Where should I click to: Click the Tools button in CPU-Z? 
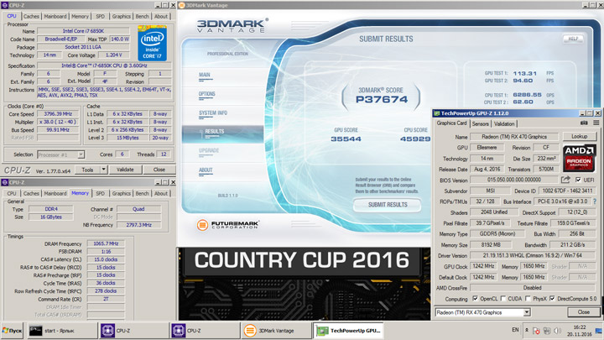point(87,170)
